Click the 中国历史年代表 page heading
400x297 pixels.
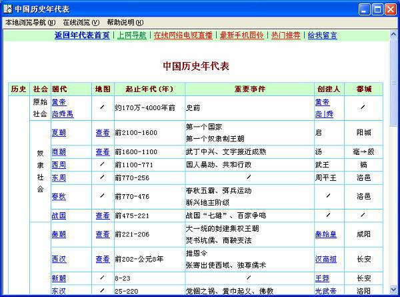click(x=196, y=66)
